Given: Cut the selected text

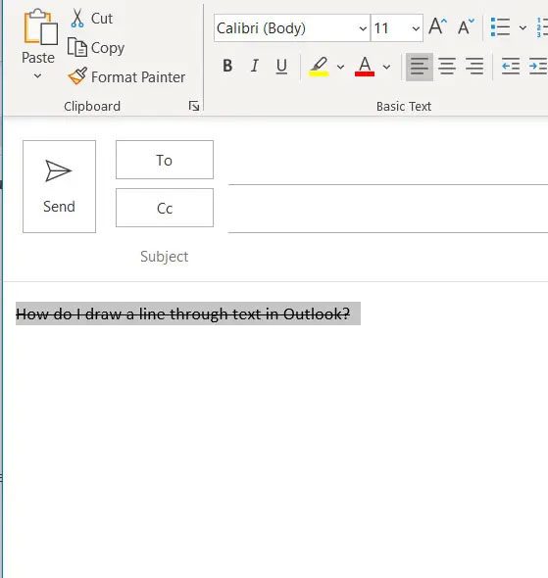Looking at the screenshot, I should [91, 18].
